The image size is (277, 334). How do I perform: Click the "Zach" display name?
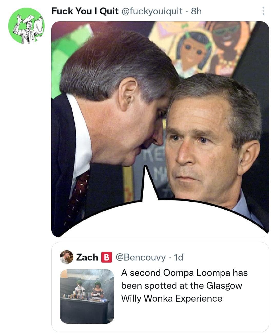pos(87,257)
